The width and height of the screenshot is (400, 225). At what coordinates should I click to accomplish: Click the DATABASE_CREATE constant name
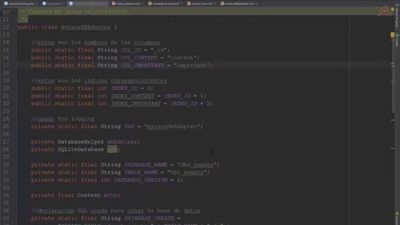pyautogui.click(x=149, y=218)
